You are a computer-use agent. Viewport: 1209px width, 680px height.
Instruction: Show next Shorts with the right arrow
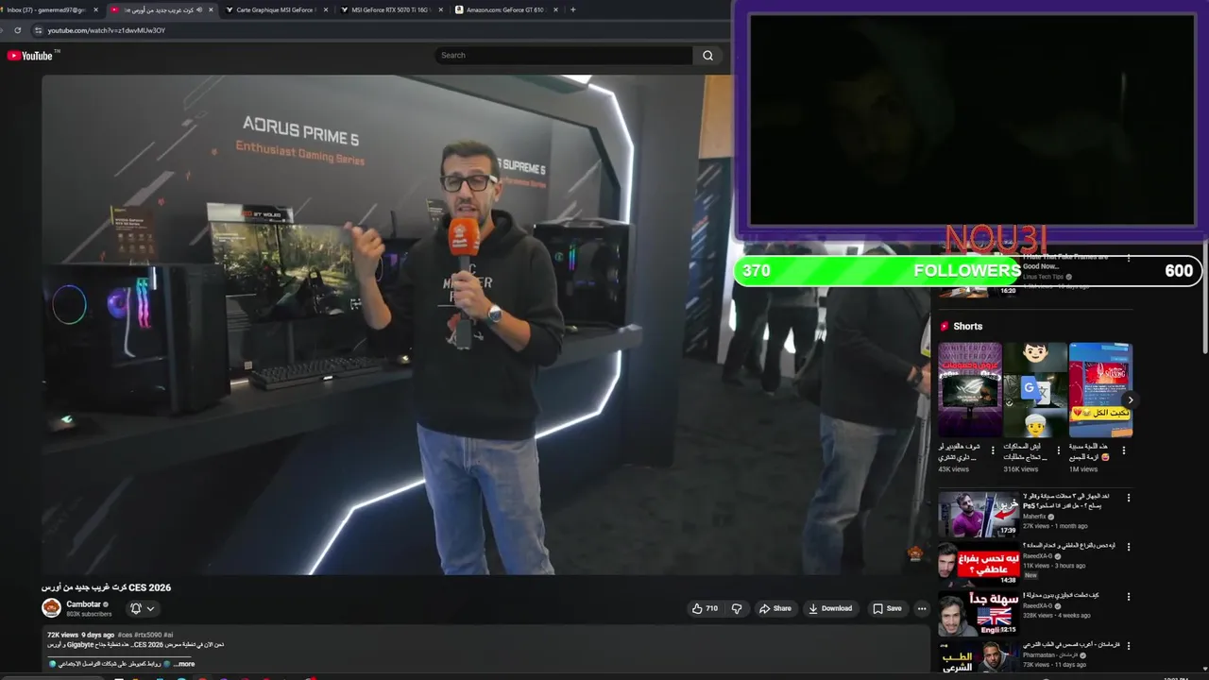1130,400
